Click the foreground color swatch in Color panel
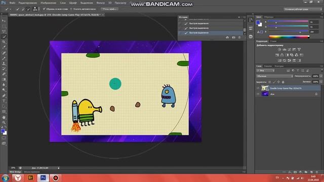 click(258, 22)
